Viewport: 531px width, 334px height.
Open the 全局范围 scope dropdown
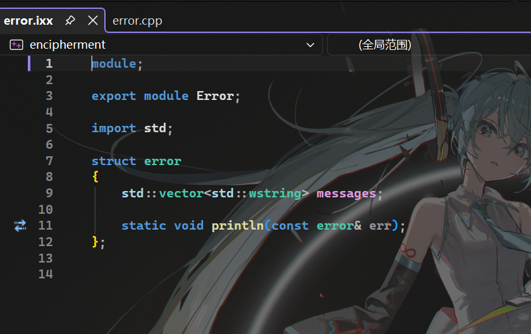(x=384, y=45)
